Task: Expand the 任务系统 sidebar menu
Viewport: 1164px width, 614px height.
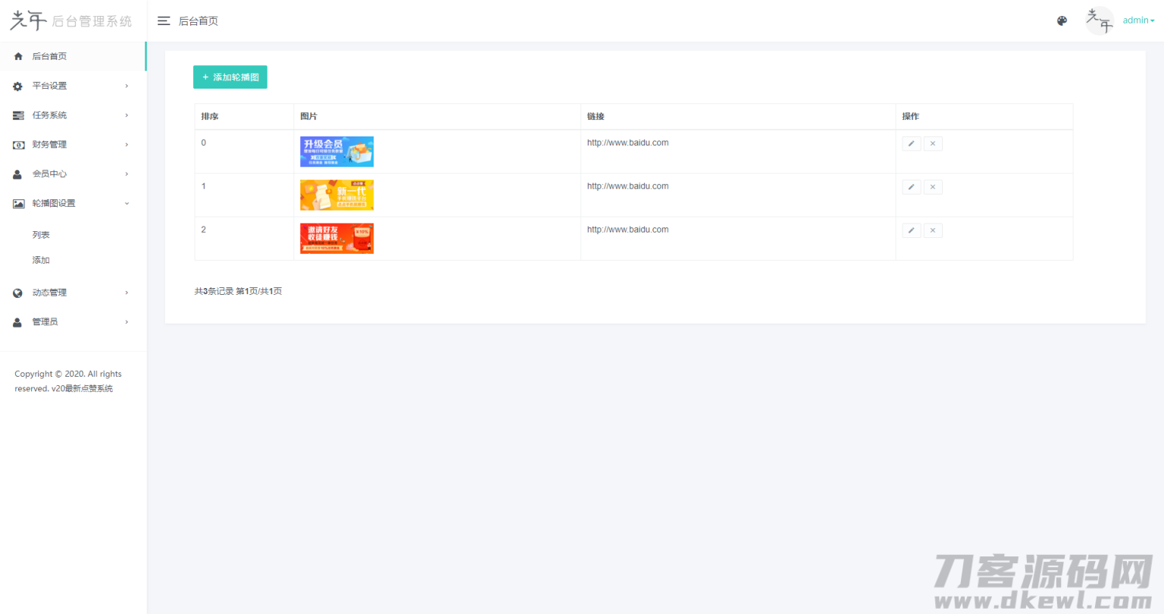Action: click(x=73, y=115)
